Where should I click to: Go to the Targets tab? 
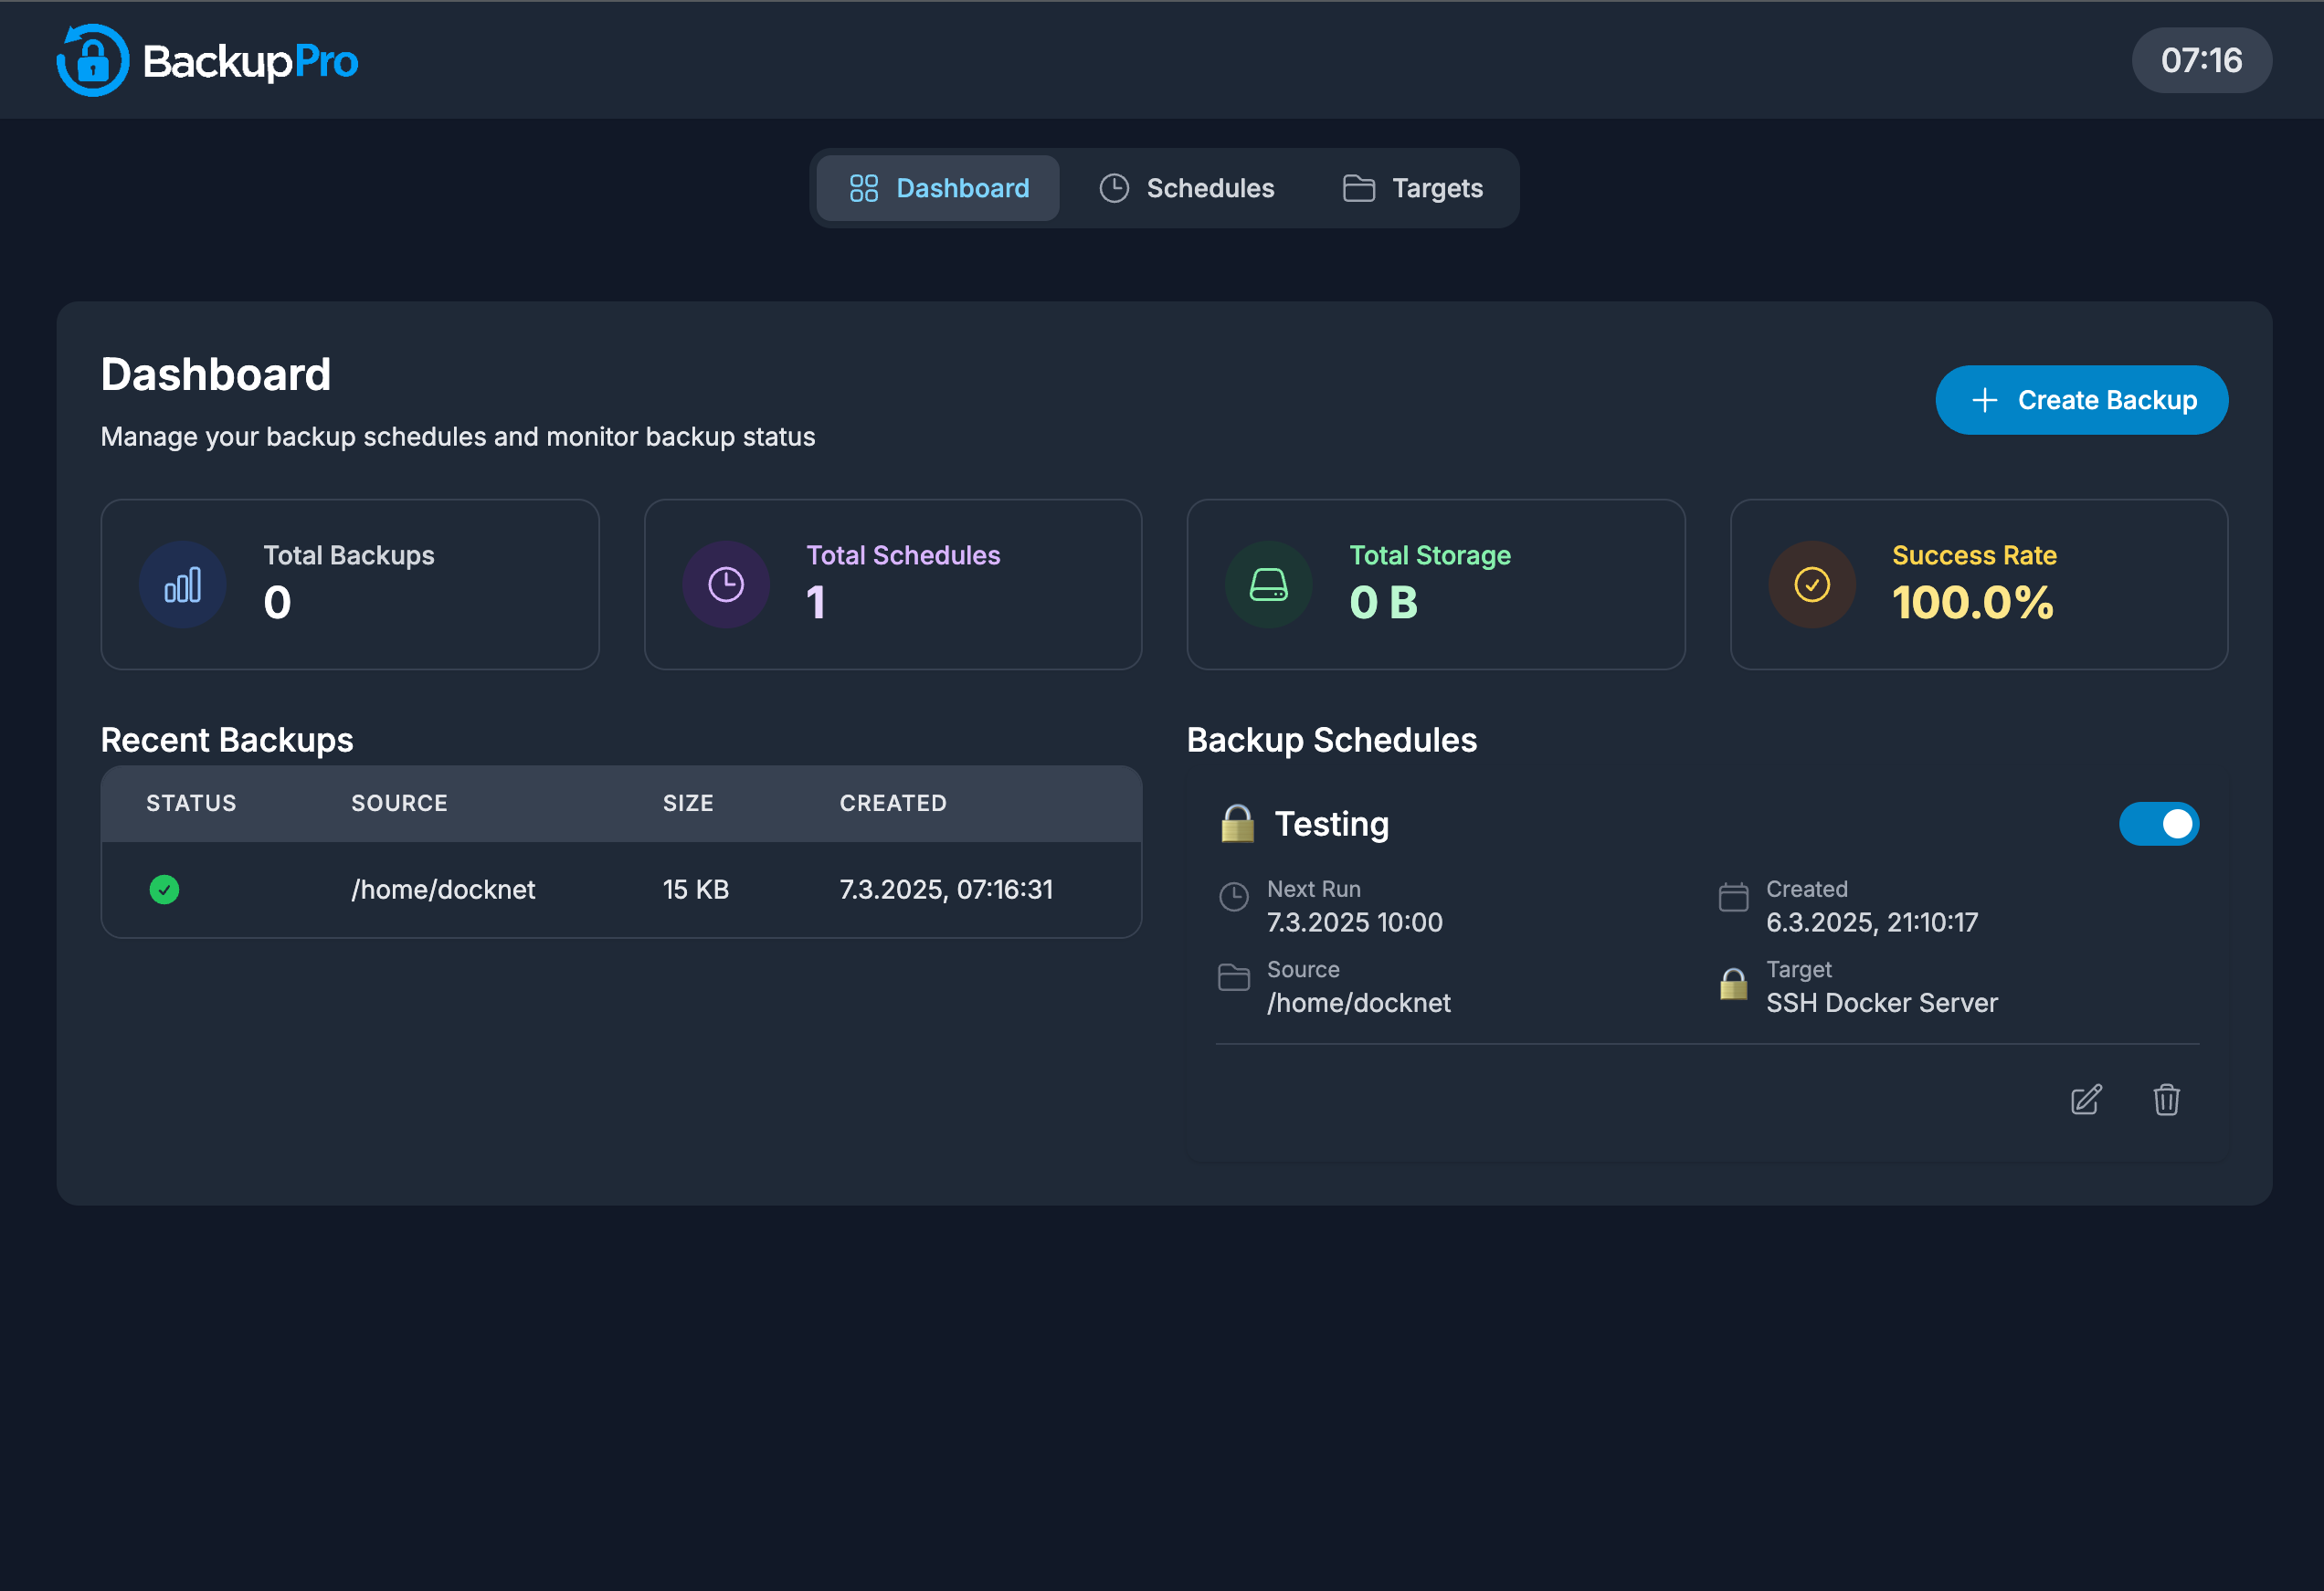(x=1412, y=188)
